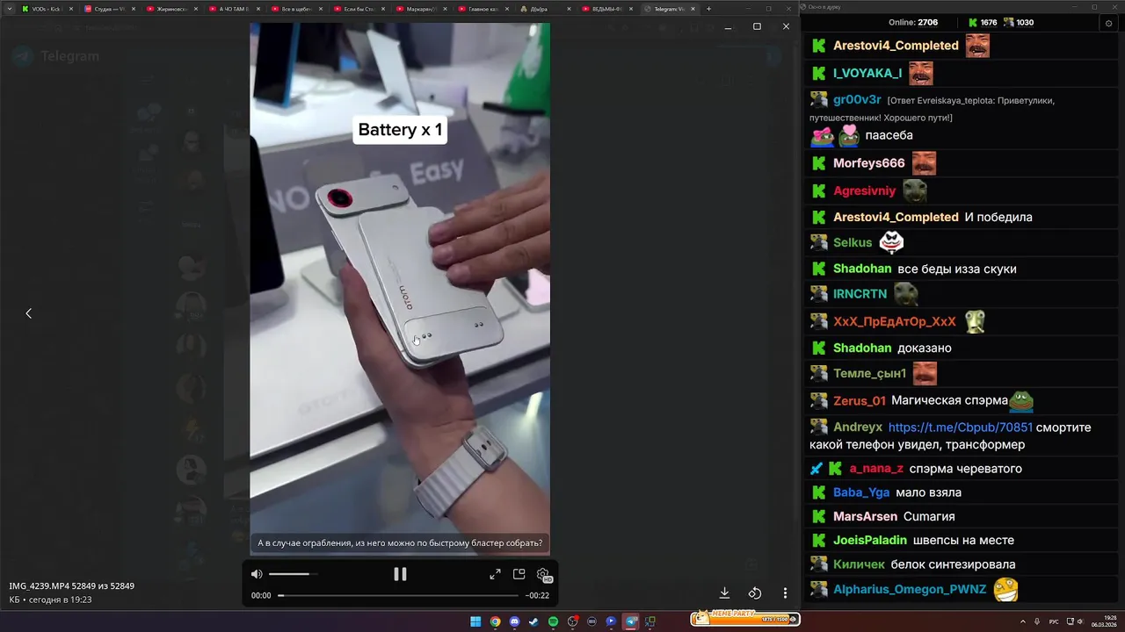Open video quality HD settings

(543, 575)
